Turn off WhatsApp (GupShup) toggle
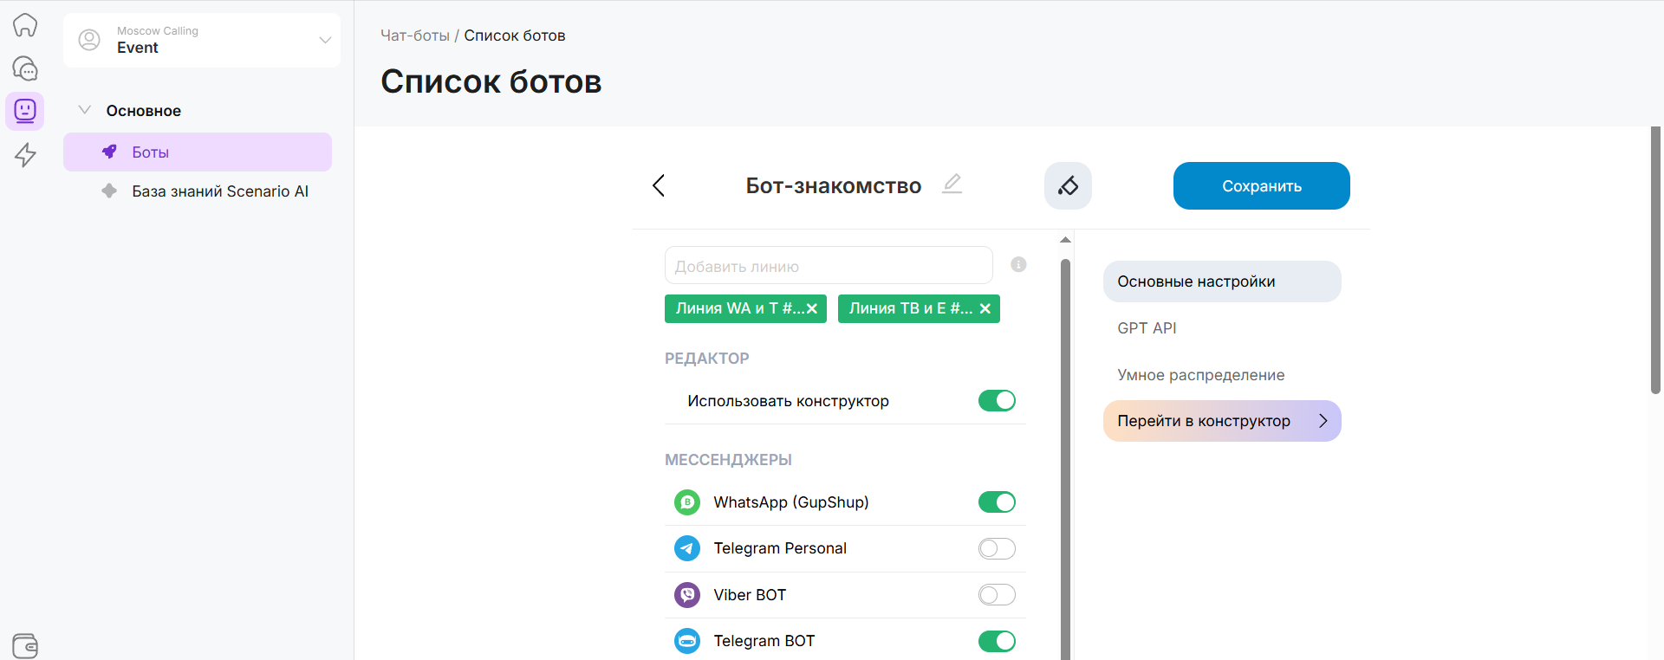This screenshot has height=660, width=1664. [997, 502]
